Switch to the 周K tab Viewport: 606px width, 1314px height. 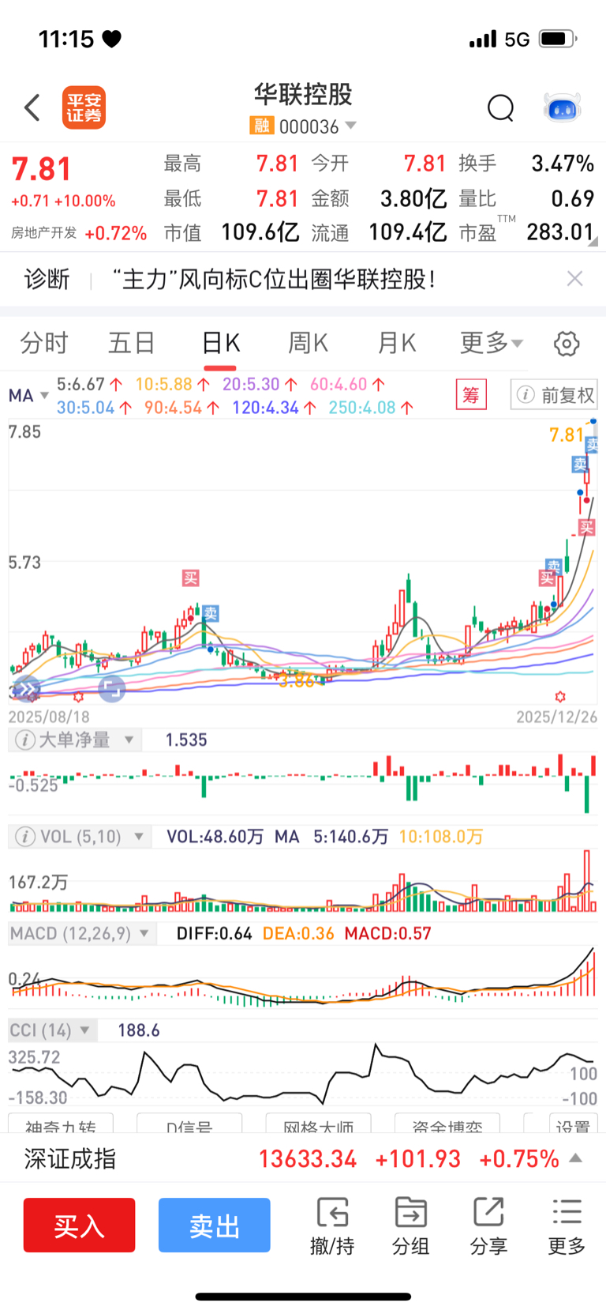coord(308,343)
